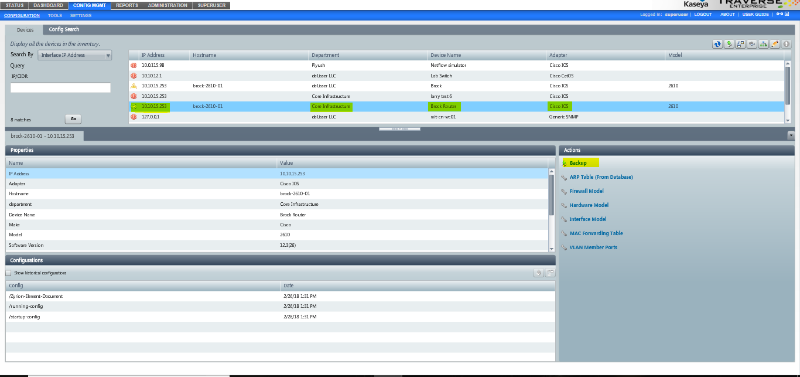The image size is (800, 377).
Task: Click the orange pencil edit toolbar icon
Action: [x=775, y=44]
